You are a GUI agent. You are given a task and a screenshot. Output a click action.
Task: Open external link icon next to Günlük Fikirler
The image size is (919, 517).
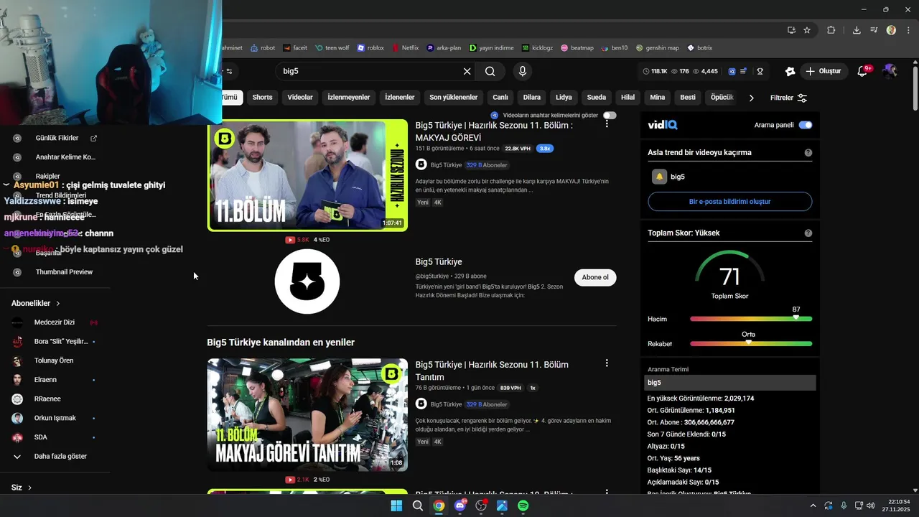[93, 138]
